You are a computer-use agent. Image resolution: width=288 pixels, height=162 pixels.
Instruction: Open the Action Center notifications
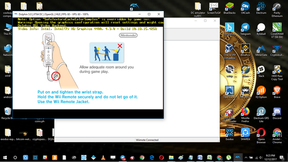[281, 158]
